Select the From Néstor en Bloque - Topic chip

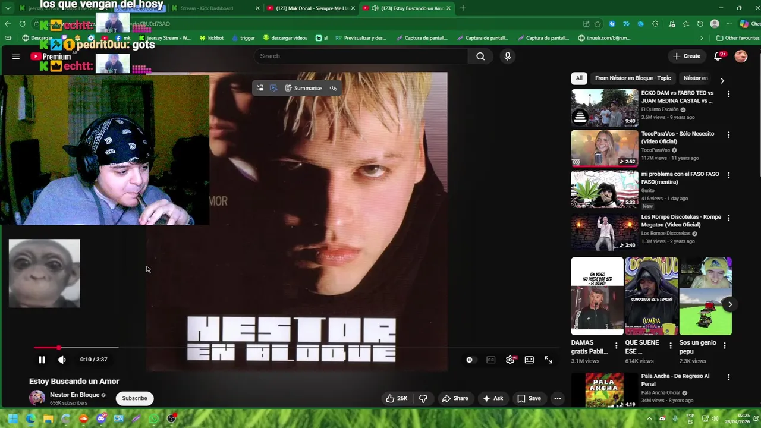633,78
